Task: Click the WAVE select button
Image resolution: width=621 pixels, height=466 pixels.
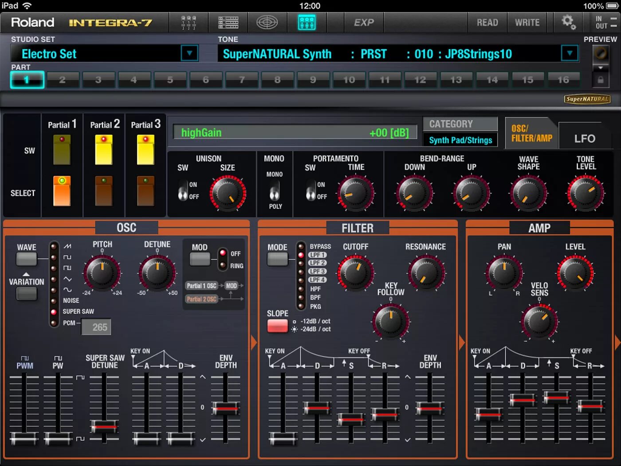Action: [27, 259]
